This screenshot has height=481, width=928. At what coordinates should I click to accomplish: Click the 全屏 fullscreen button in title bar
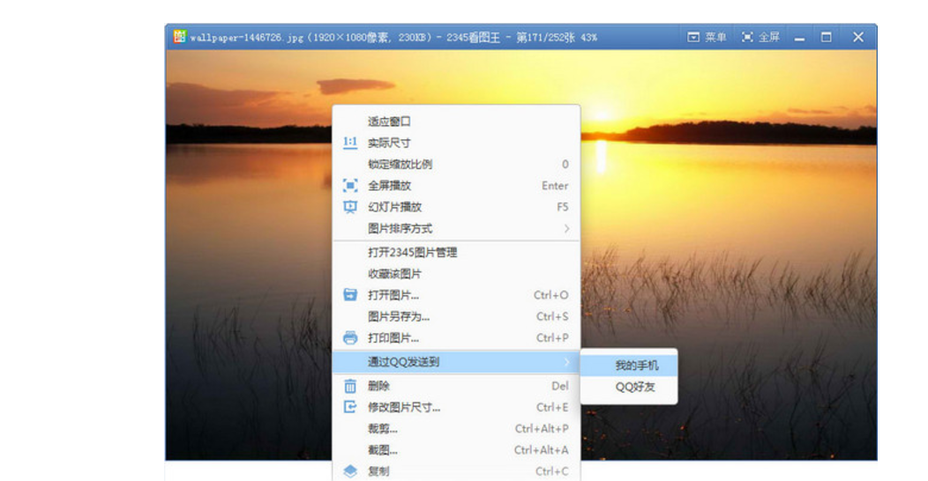(760, 37)
